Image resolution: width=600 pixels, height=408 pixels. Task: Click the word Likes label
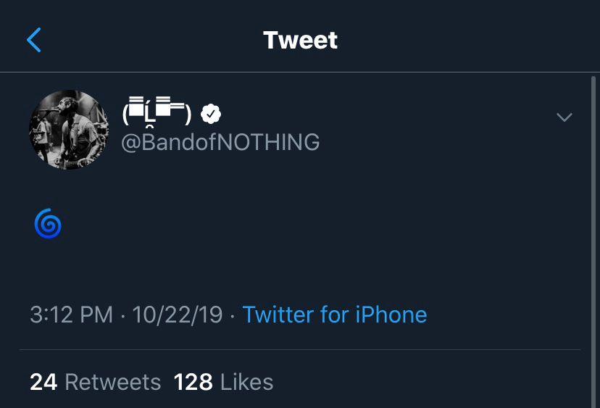click(246, 382)
